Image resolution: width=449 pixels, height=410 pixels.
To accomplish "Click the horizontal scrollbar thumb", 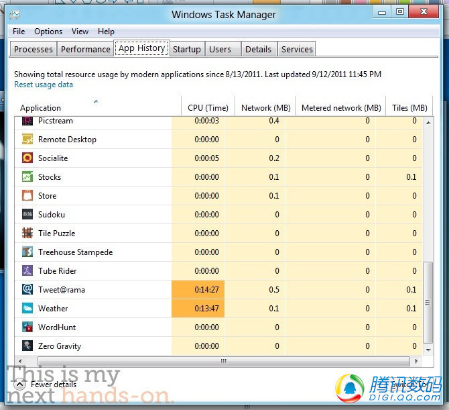I will pos(224,361).
